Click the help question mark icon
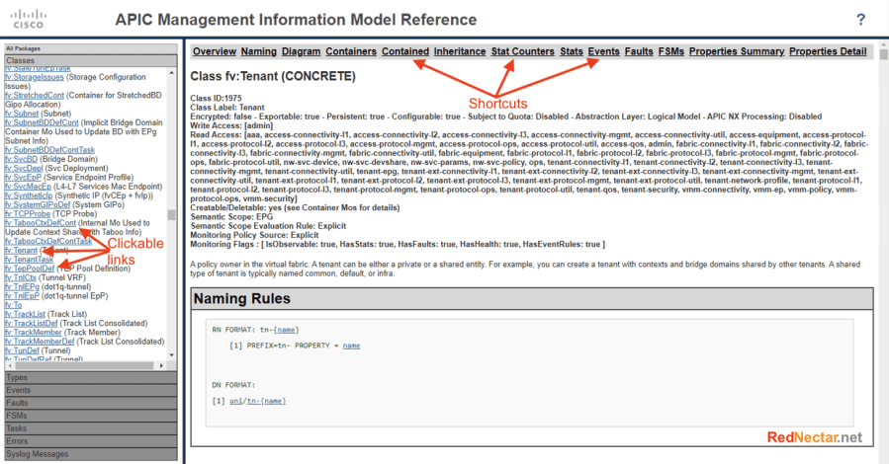Viewport: 889px width, 464px height. 861,20
